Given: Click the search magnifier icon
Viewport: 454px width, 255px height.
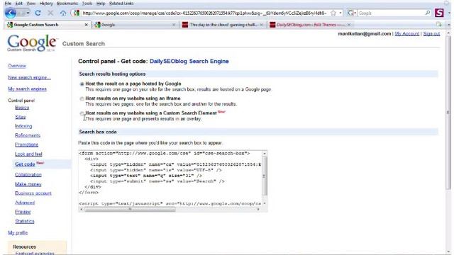Looking at the screenshot, I should coord(428,13).
